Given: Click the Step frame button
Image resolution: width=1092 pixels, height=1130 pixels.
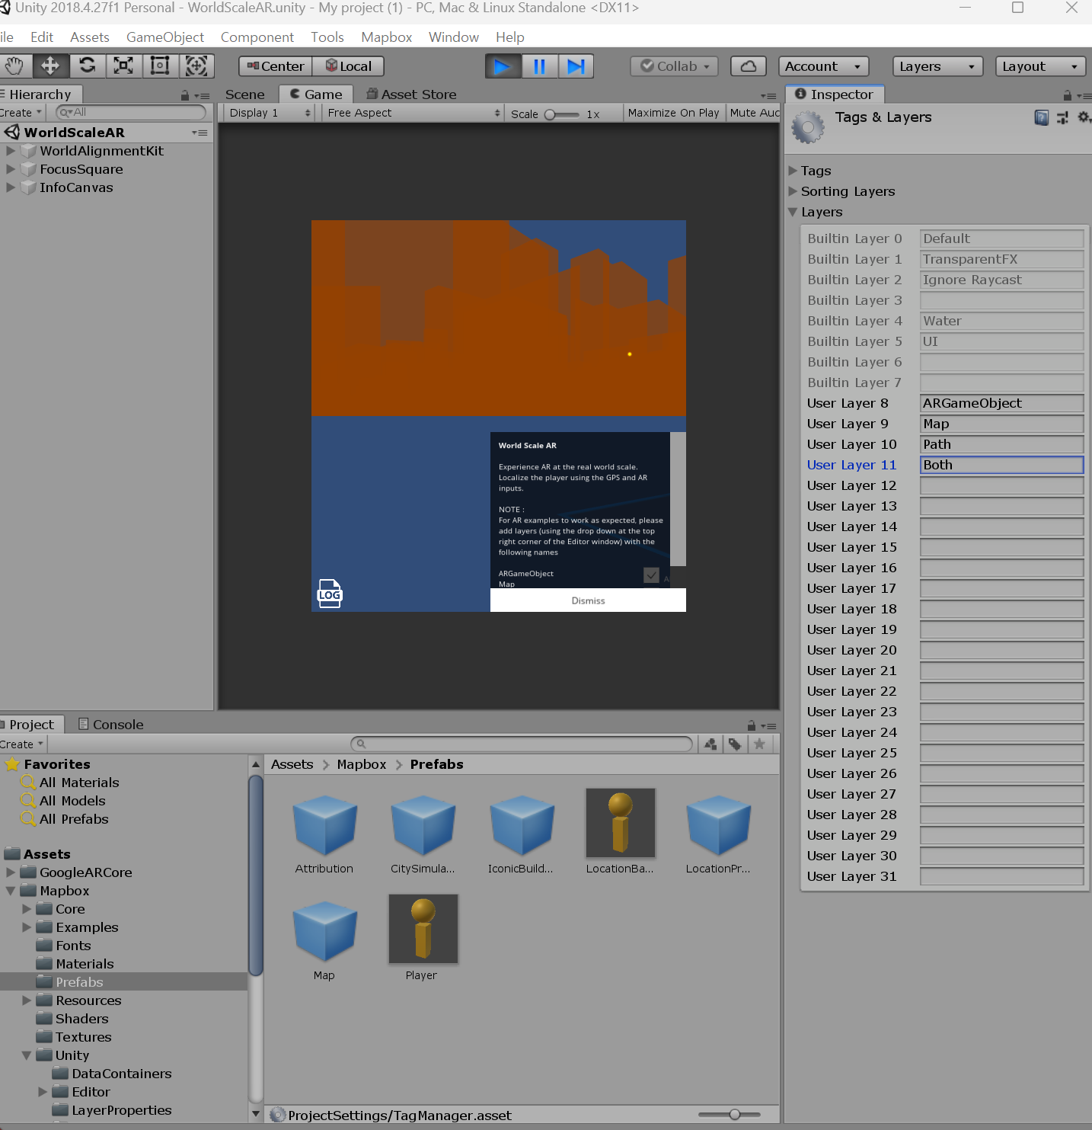Looking at the screenshot, I should click(x=576, y=67).
